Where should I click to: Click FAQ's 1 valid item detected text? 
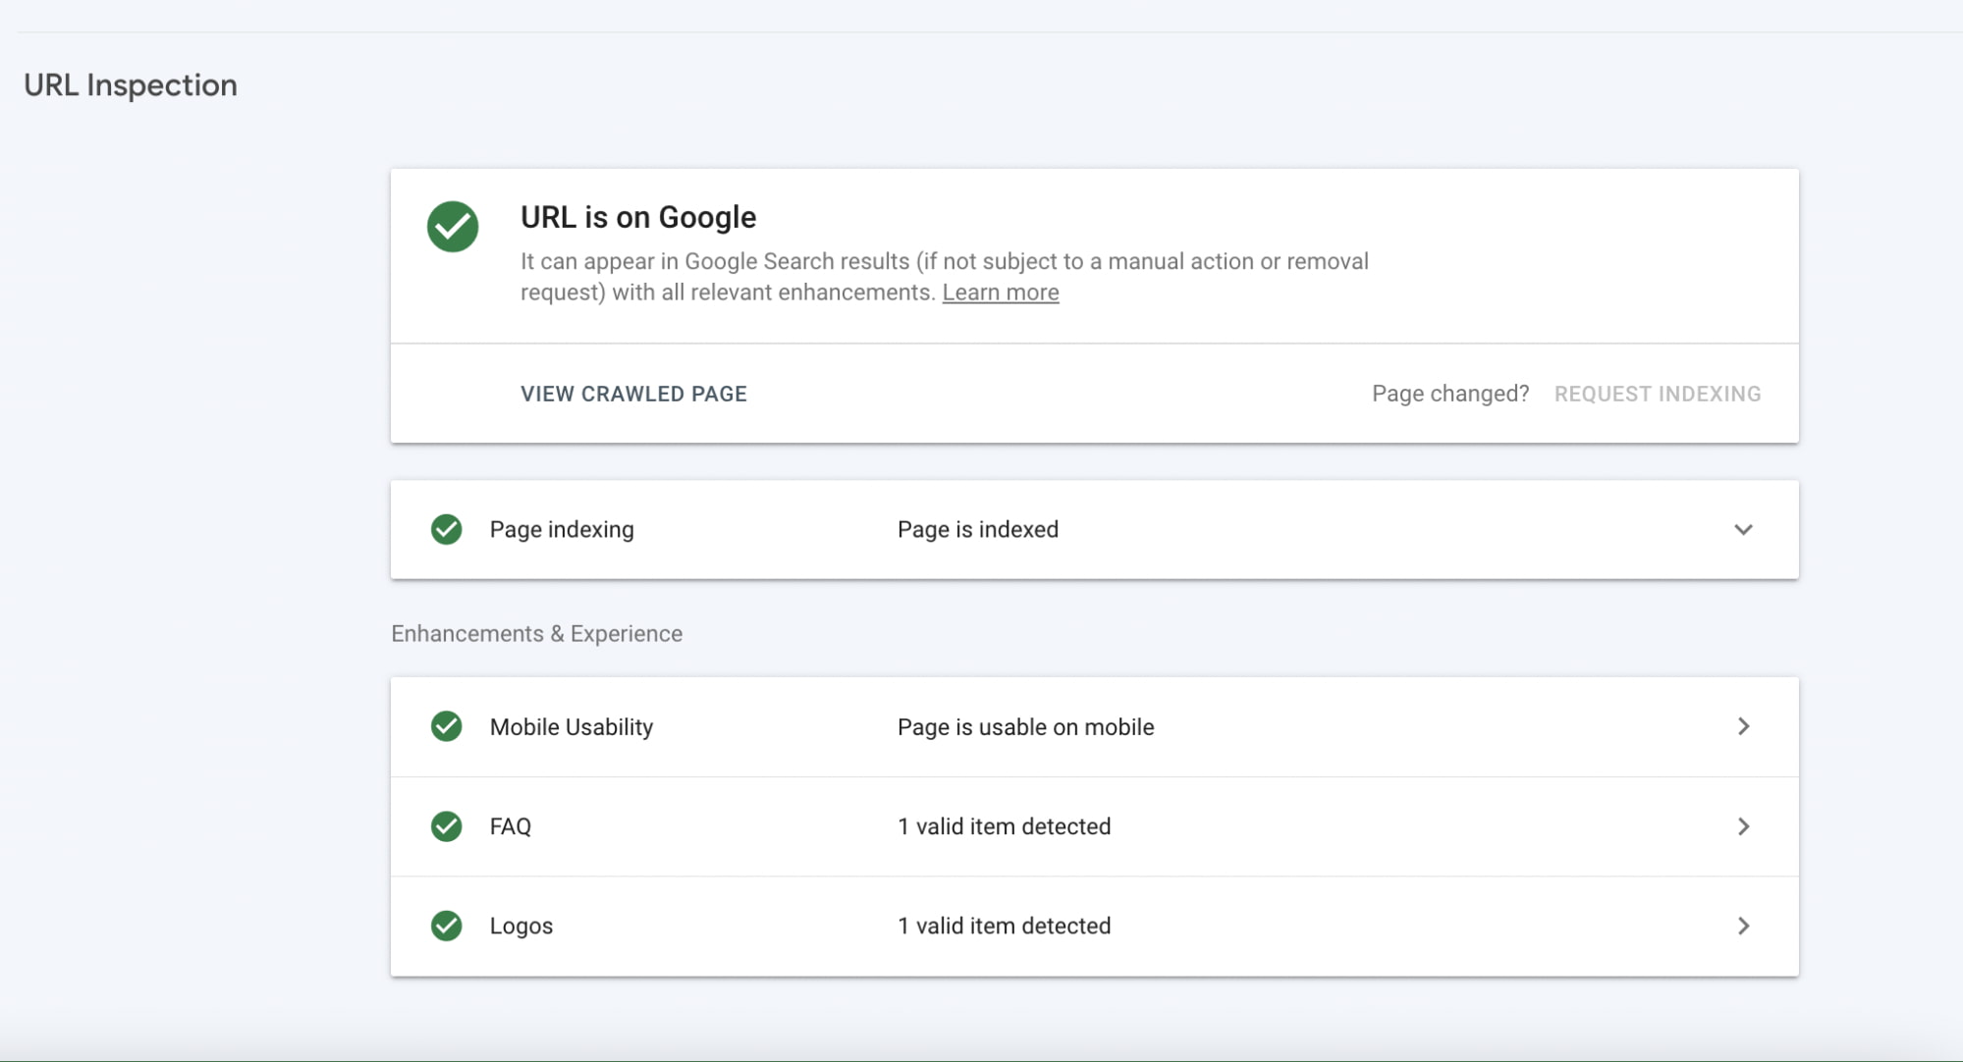(x=1005, y=826)
